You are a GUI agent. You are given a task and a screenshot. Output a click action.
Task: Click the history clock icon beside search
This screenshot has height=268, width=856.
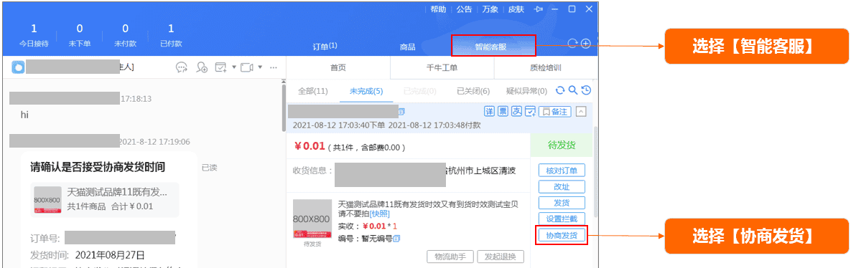point(586,90)
